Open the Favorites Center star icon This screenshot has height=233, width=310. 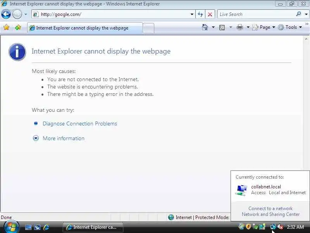[6, 27]
